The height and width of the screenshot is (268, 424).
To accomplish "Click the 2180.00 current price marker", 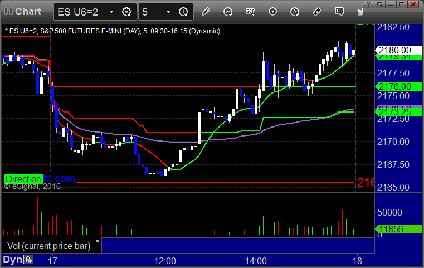I will pos(398,50).
